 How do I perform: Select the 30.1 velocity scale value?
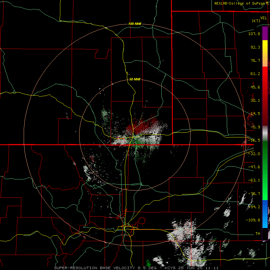point(255,100)
